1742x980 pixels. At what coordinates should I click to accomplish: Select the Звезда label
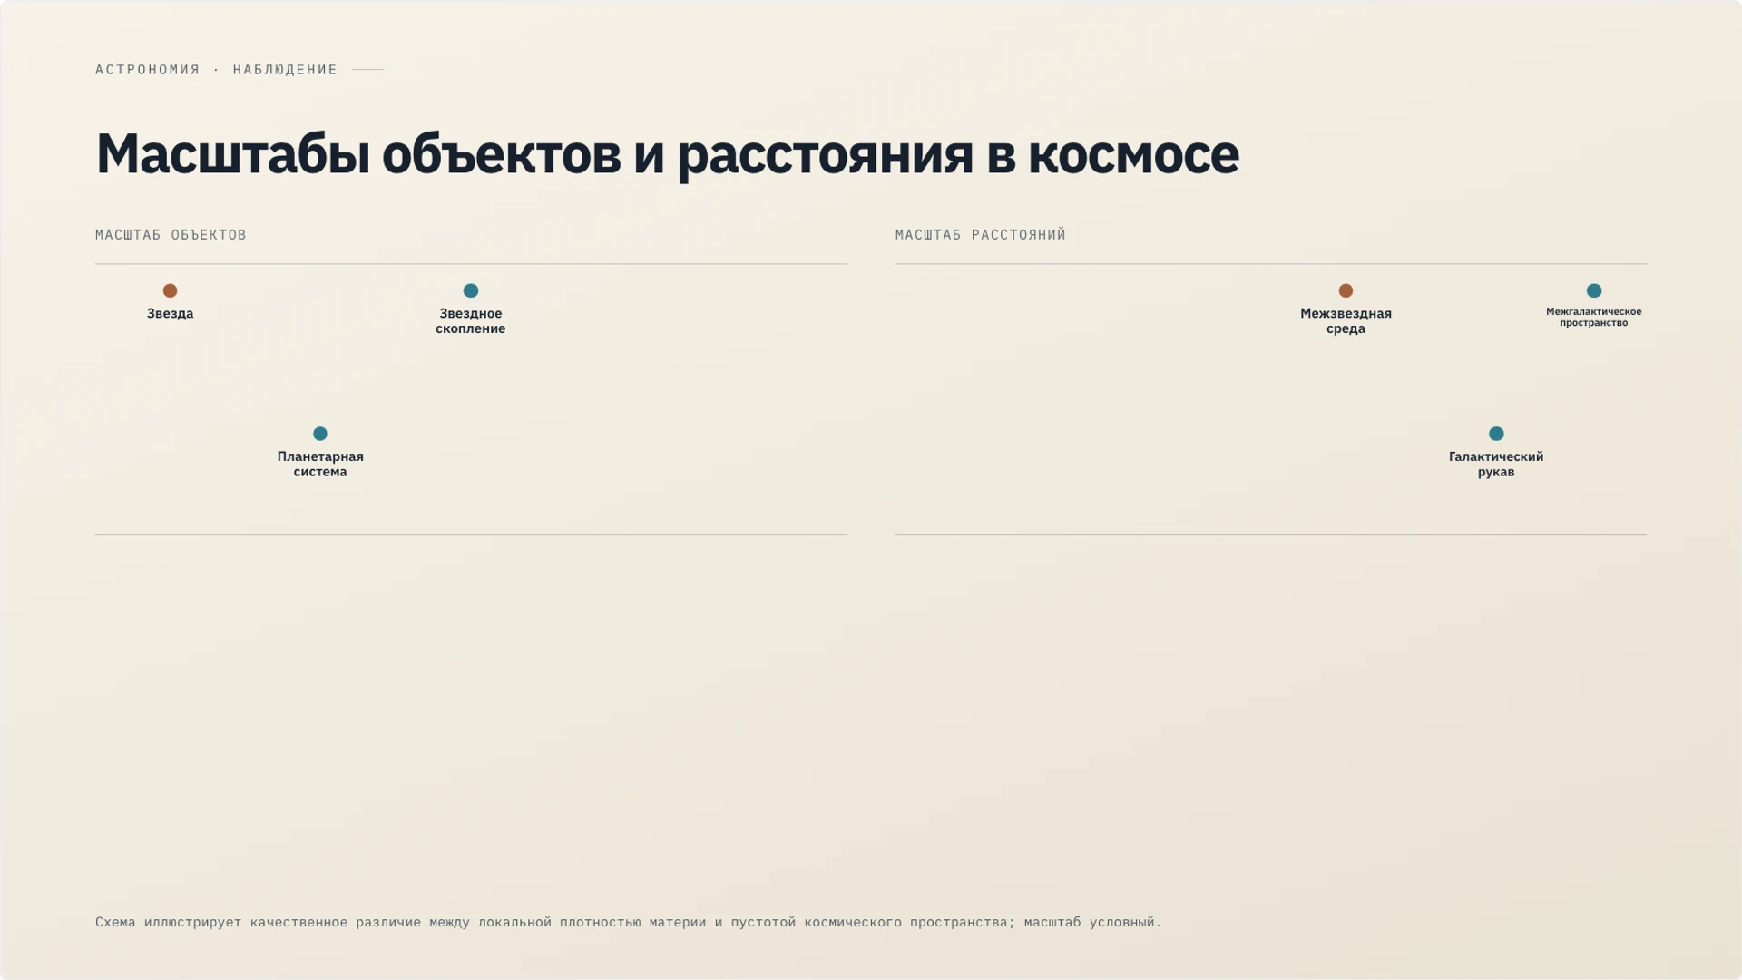[x=171, y=313]
